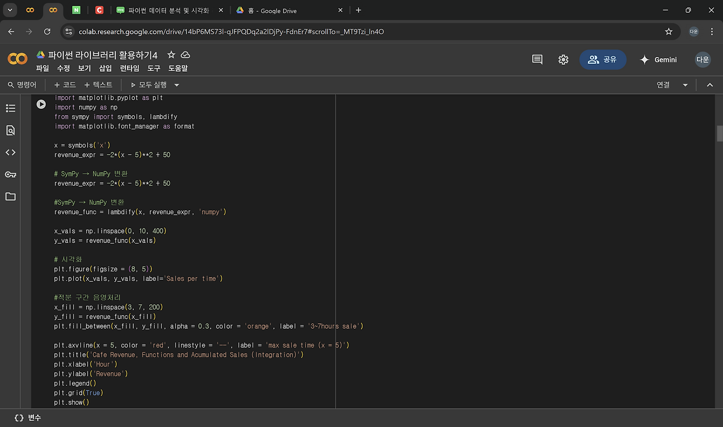Image resolution: width=723 pixels, height=427 pixels.
Task: Click the cloud save status icon
Action: point(185,55)
